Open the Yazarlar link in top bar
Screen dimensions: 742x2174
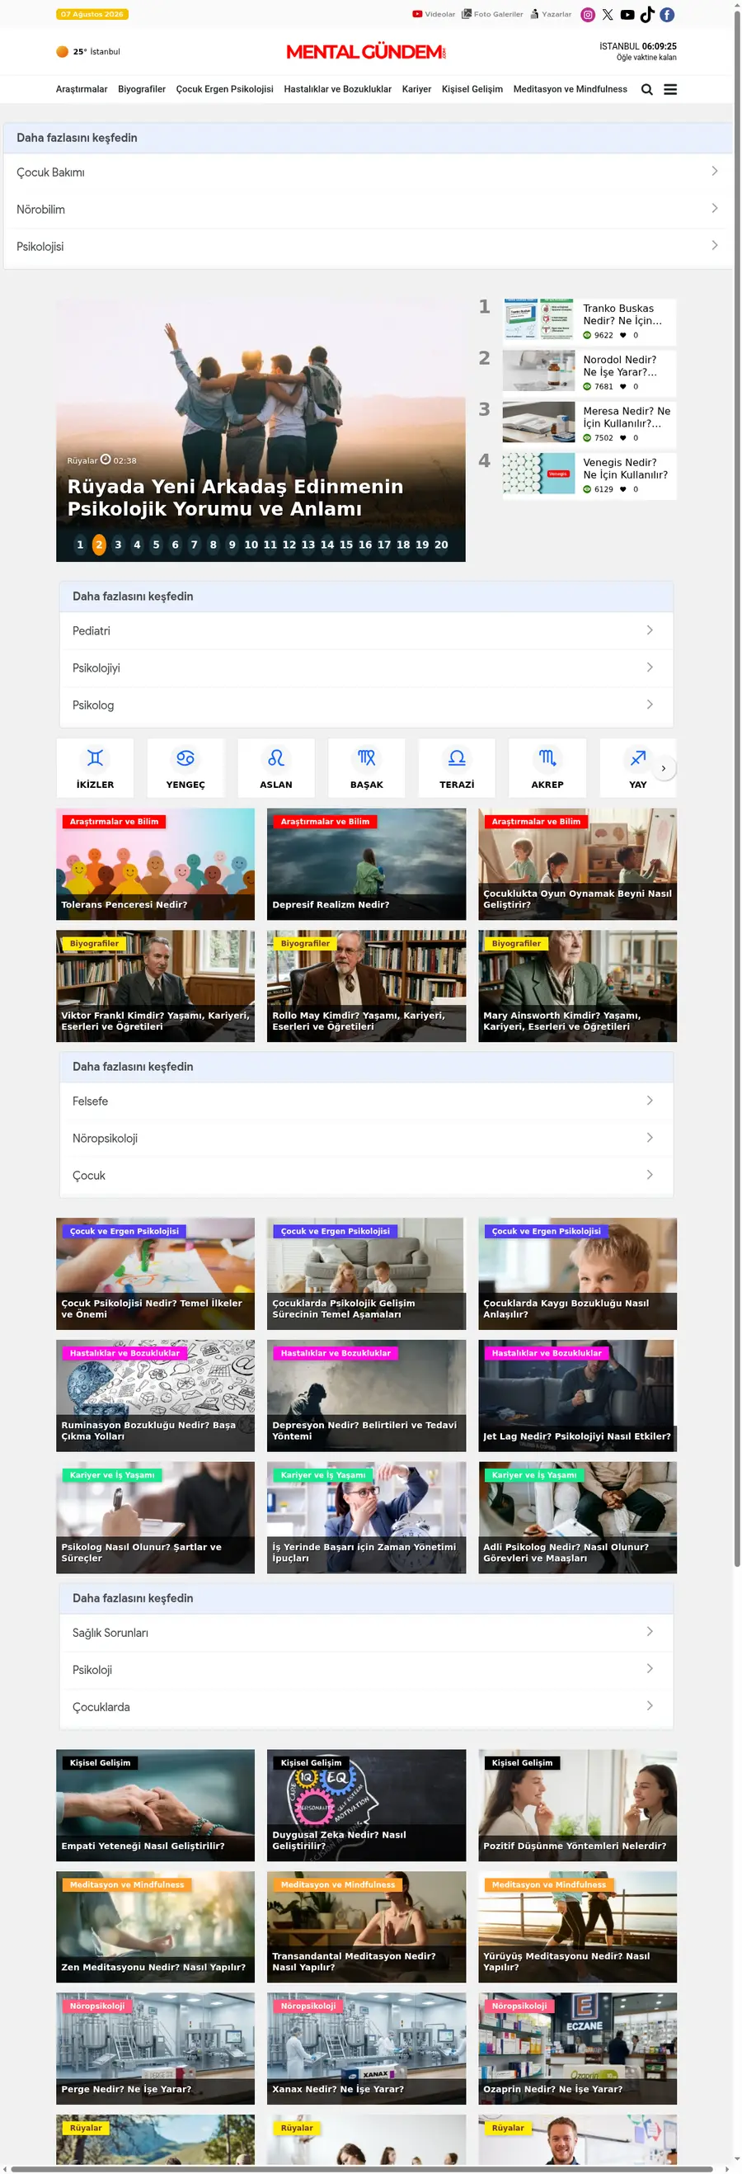[x=551, y=14]
